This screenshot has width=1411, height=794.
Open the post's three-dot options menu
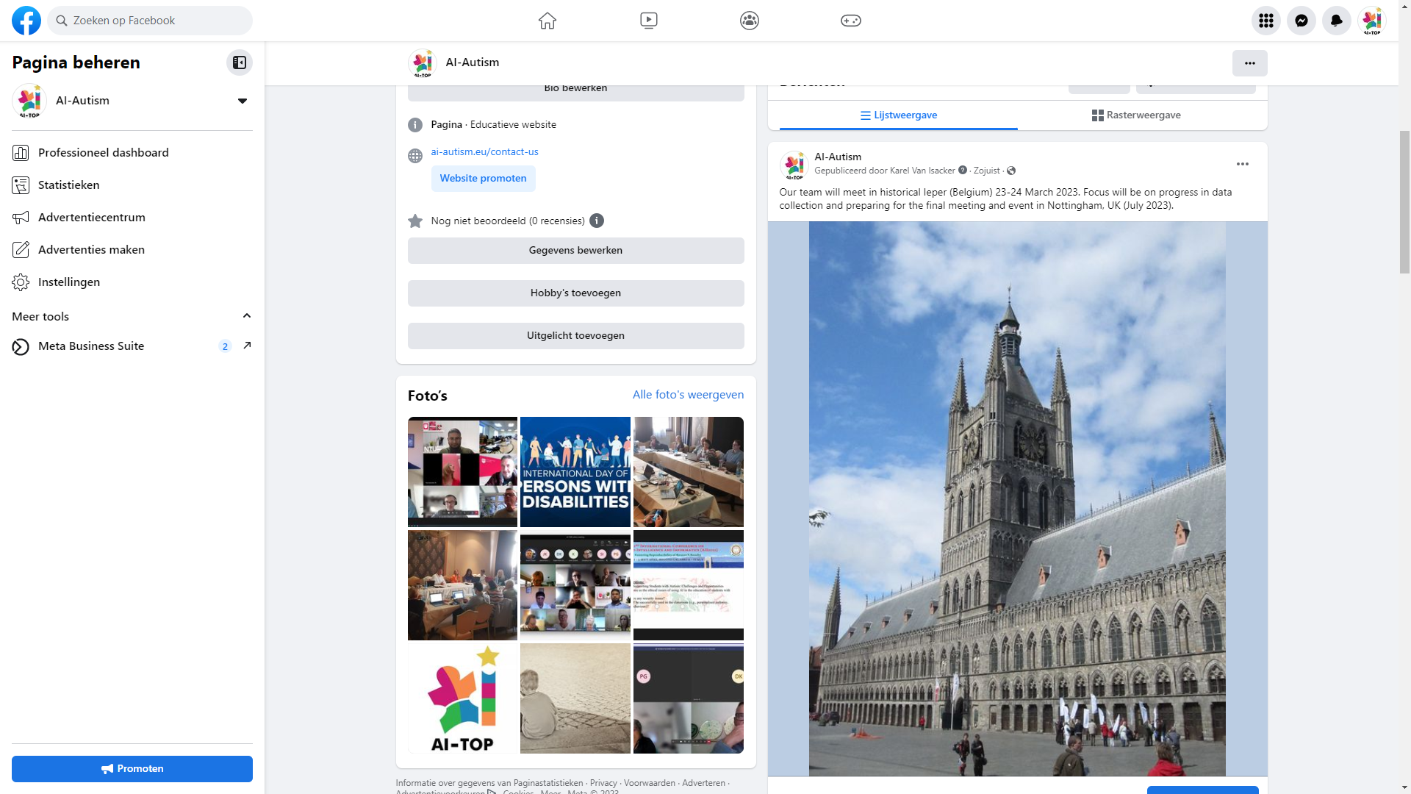pos(1242,164)
